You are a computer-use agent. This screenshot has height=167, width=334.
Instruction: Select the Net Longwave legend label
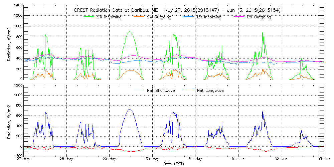(x=209, y=90)
